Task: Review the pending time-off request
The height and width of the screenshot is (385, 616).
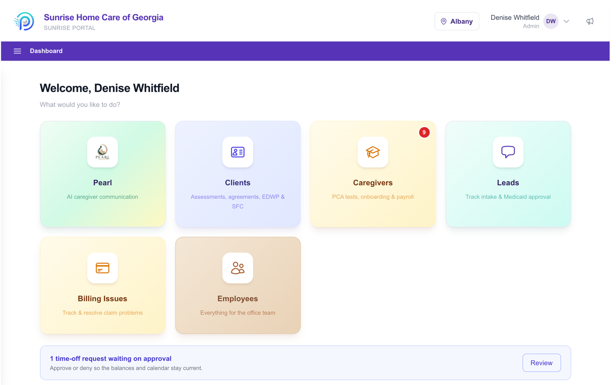Action: (541, 363)
